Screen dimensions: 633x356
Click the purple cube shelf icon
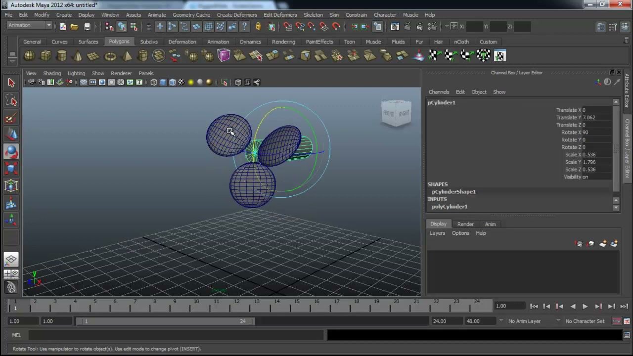tap(224, 55)
